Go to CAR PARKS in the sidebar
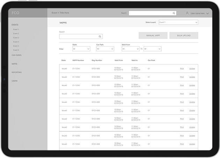 [16, 55]
